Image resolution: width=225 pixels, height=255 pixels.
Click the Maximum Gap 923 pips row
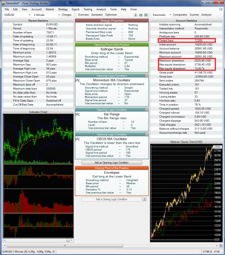pyautogui.click(x=38, y=65)
